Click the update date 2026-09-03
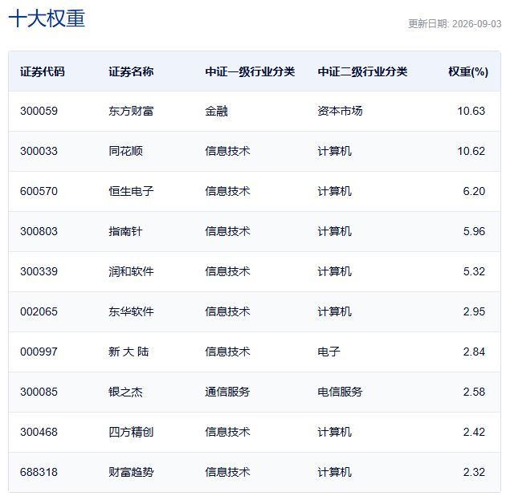The height and width of the screenshot is (496, 506). (476, 24)
